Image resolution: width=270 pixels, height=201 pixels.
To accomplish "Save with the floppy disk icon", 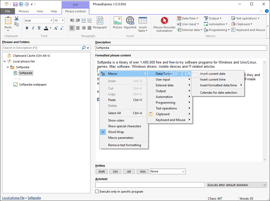I will coord(15,4).
